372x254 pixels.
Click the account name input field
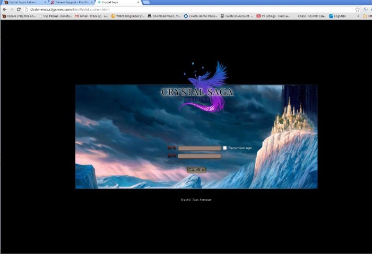click(199, 149)
